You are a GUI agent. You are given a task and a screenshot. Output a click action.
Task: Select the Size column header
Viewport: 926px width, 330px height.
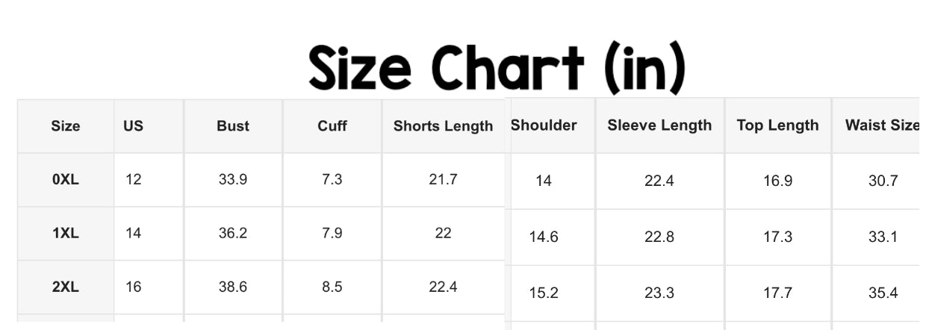pos(66,126)
